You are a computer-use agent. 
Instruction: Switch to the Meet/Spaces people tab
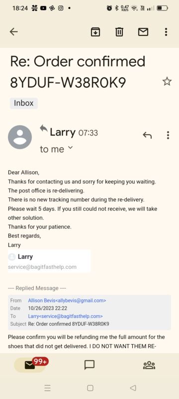[x=149, y=365]
